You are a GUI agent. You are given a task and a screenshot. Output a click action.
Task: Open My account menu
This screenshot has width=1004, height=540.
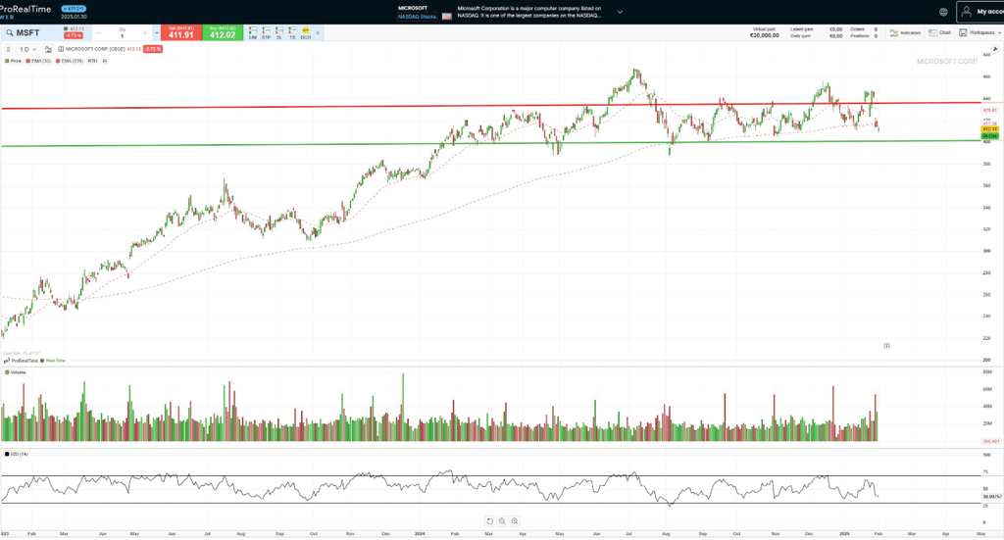(x=980, y=12)
